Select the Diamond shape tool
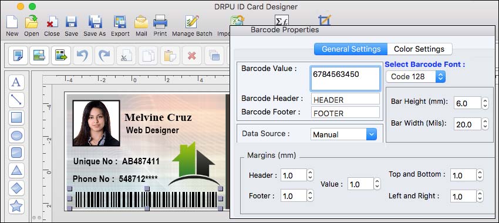Viewport: 499px width, 223px height. point(16,188)
